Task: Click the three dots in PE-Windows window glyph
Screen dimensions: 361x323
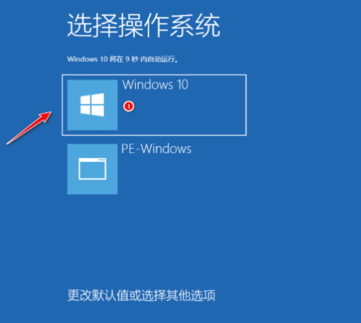Action: [102, 159]
